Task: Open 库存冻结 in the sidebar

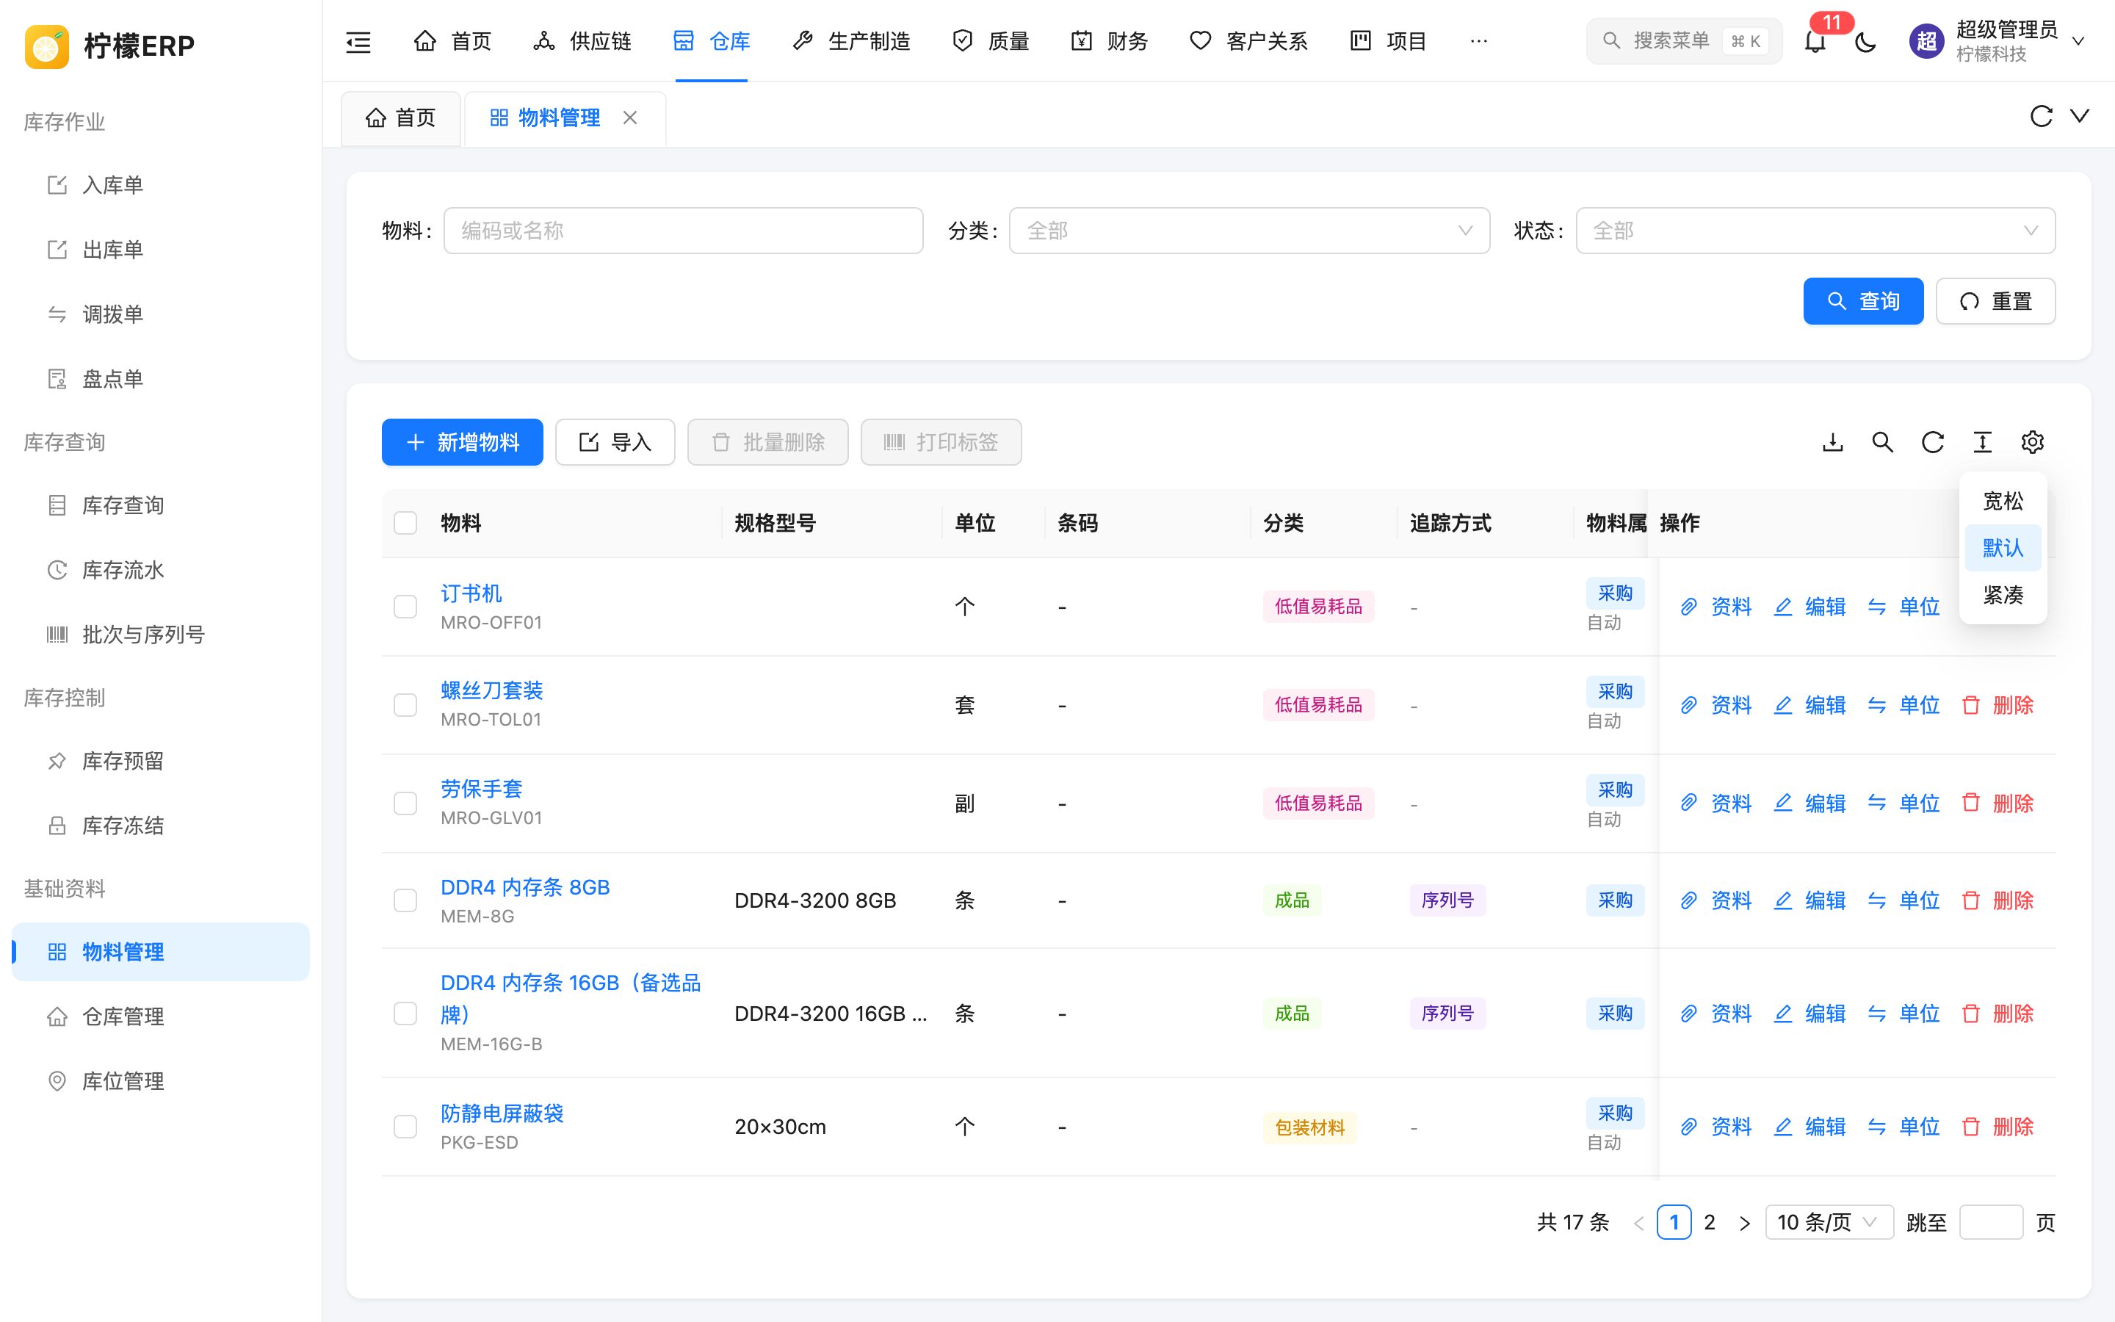Action: (161, 826)
